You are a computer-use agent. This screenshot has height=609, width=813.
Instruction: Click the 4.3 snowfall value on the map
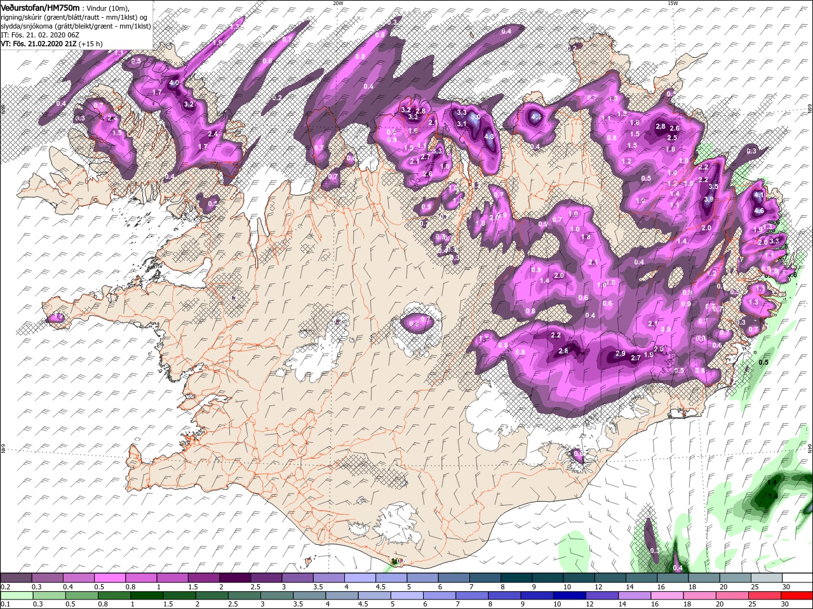tap(489, 136)
